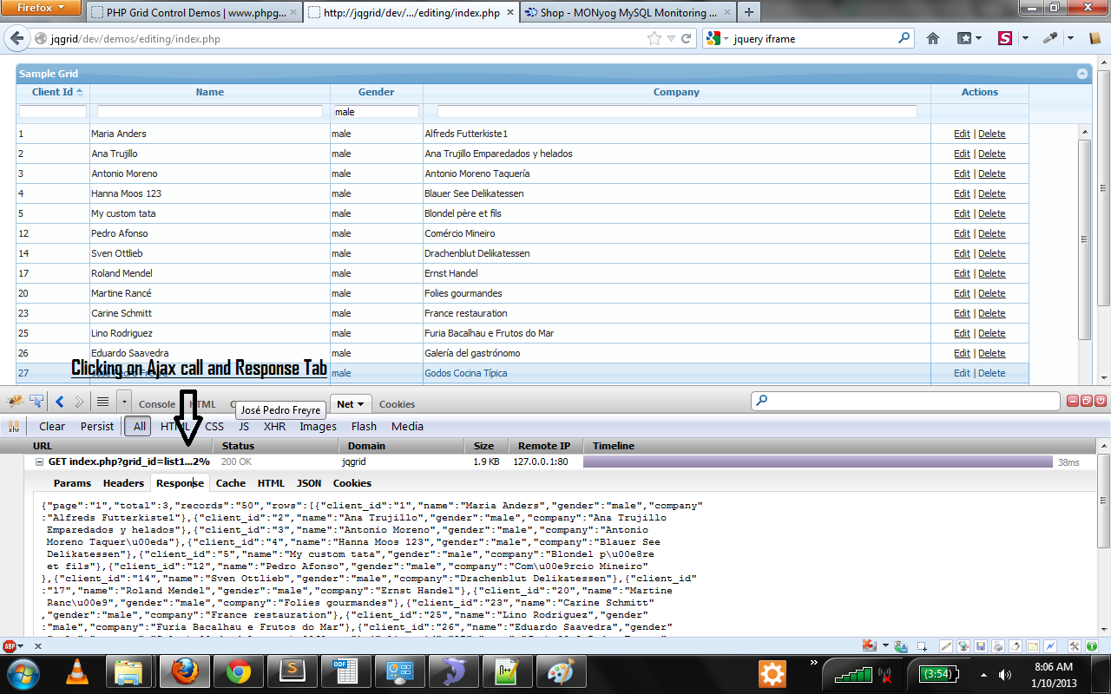The image size is (1111, 694).
Task: Click Delete link for Ana Trujillo
Action: pyautogui.click(x=991, y=154)
